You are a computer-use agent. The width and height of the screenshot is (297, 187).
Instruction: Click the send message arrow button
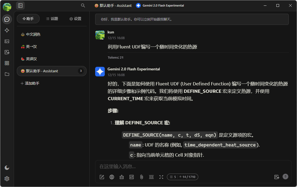pos(285,176)
